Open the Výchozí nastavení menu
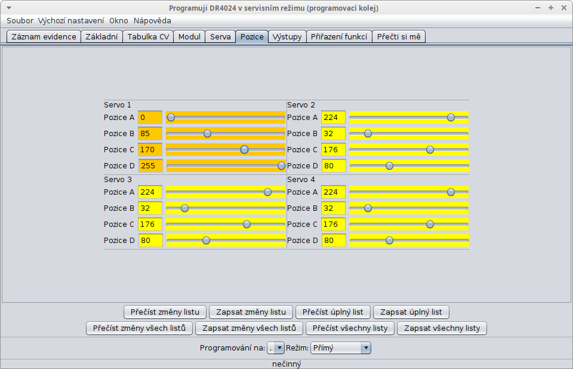Image resolution: width=573 pixels, height=369 pixels. 71,20
